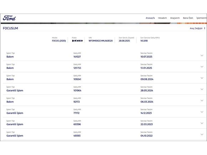Expand the service record dated 09.08.2024
Screen dimensions: 207x155
(x=202, y=78)
